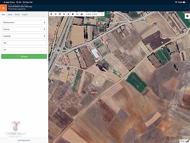Image resolution: width=190 pixels, height=143 pixels.
Task: Expand the Afyonkarahisar province dropdown
Action: tap(24, 22)
